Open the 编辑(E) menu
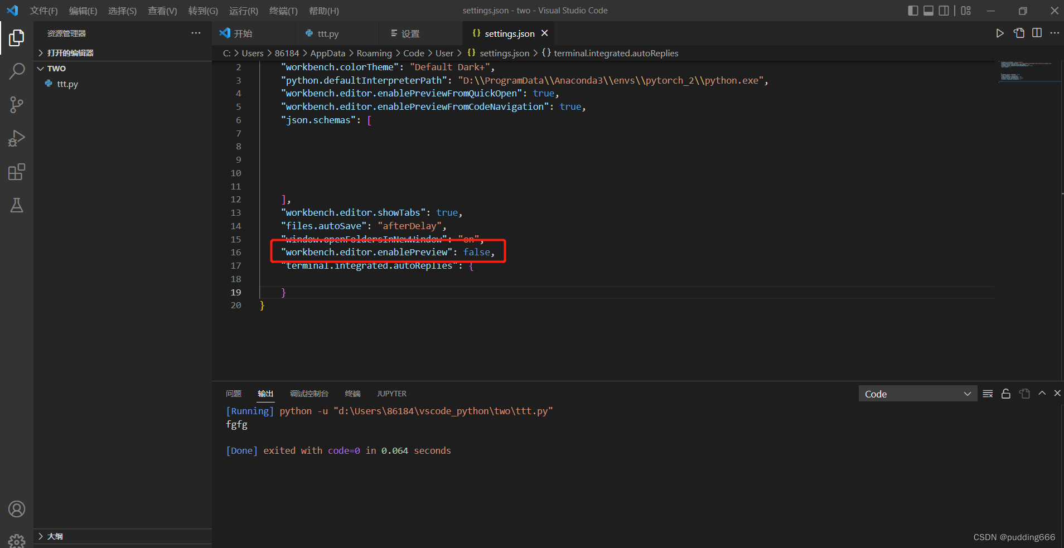This screenshot has height=548, width=1064. [83, 11]
